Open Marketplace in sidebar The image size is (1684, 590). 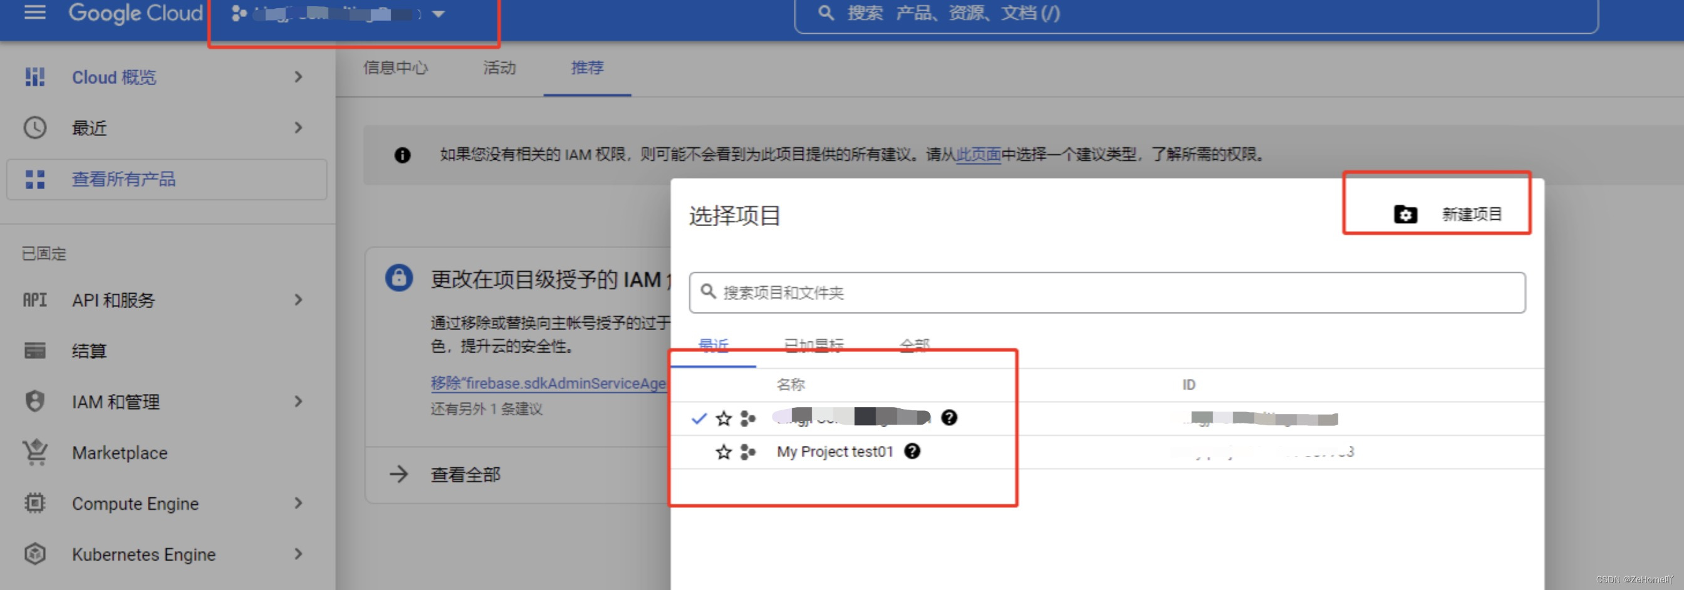point(120,453)
